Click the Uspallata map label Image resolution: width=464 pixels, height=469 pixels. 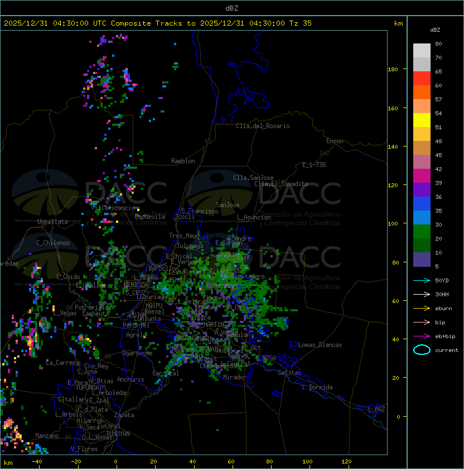[52, 222]
